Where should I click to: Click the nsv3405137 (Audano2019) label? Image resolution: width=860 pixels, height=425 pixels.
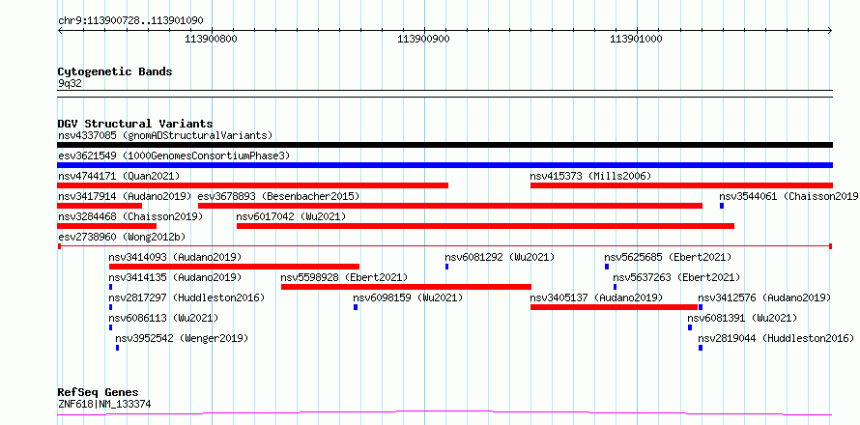(596, 297)
